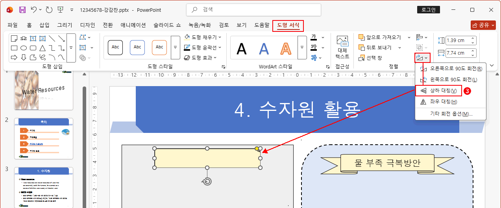
Task: Select the Rounded Rectangle shape
Action: (x=33, y=48)
